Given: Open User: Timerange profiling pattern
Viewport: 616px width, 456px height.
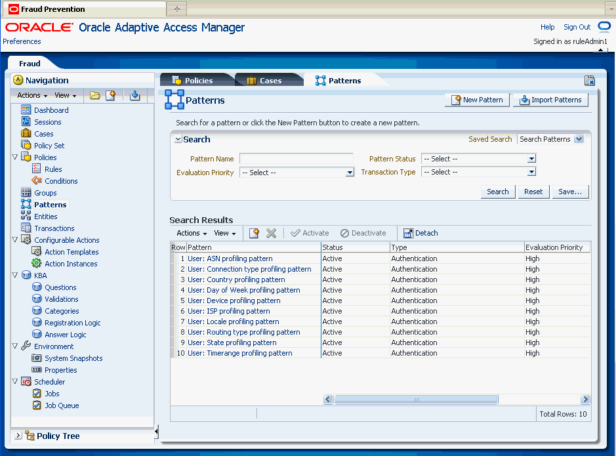Looking at the screenshot, I should click(239, 353).
